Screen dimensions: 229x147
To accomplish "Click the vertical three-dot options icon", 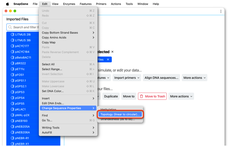I will tap(221, 11).
